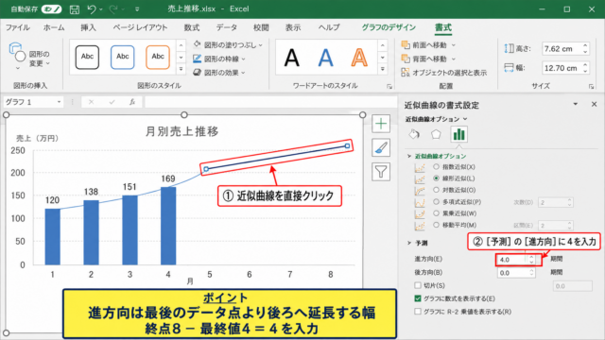
Task: Collapse the 予測 section
Action: (409, 243)
